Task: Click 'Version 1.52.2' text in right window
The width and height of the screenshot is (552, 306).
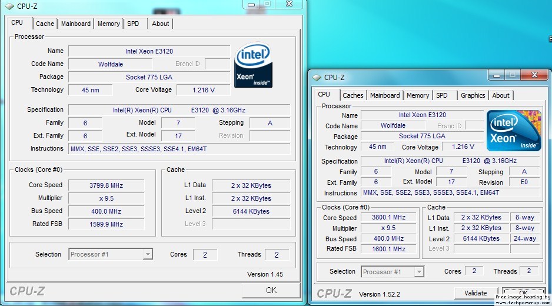Action: click(380, 294)
